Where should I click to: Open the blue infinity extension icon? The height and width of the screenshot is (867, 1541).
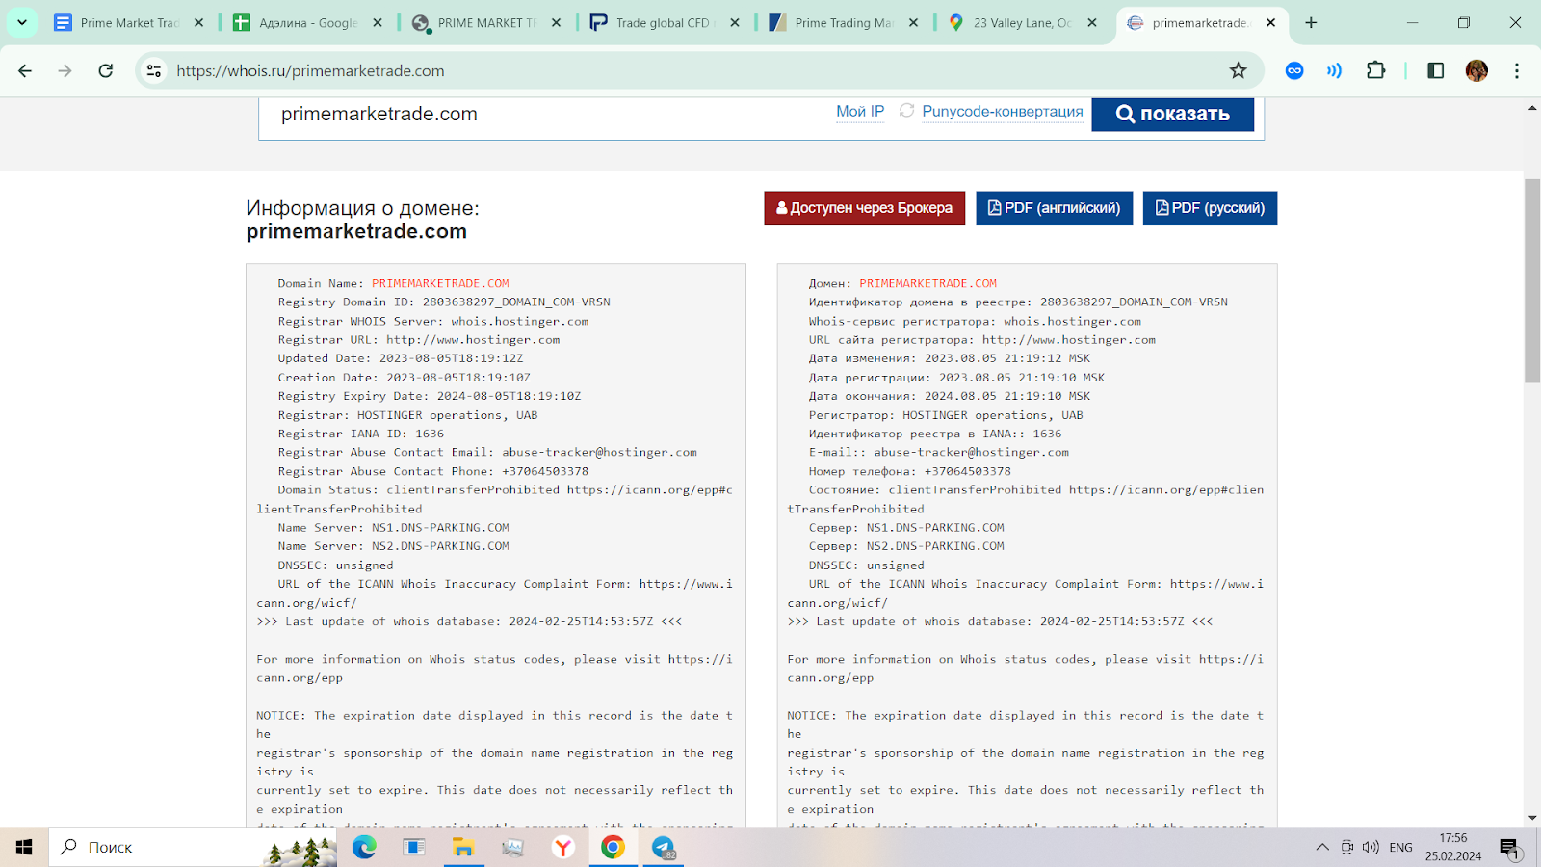[1294, 70]
